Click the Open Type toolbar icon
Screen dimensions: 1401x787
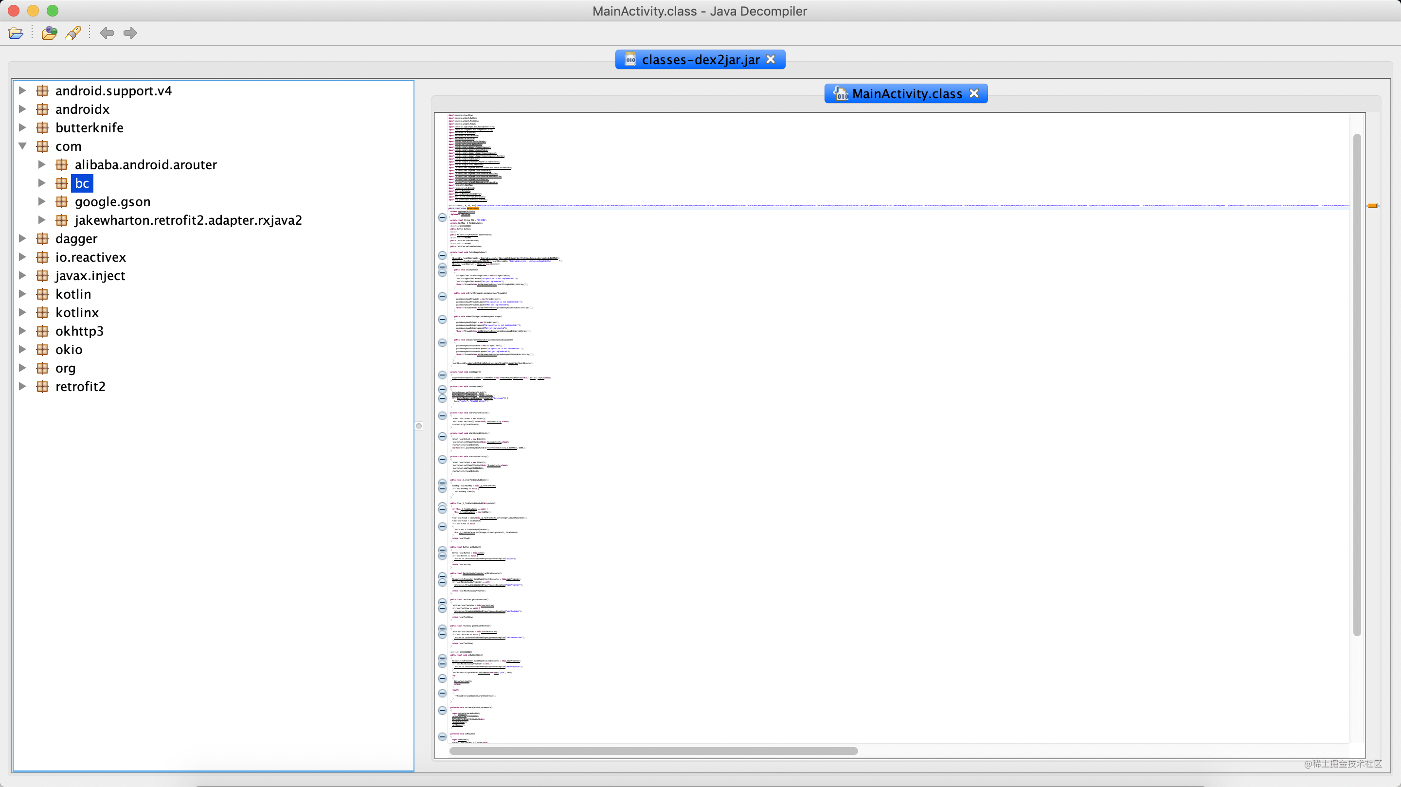[49, 33]
